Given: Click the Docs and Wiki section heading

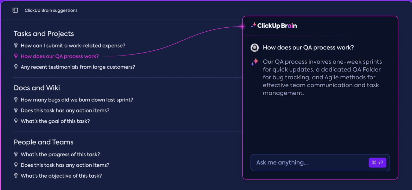Looking at the screenshot, I should coord(37,88).
